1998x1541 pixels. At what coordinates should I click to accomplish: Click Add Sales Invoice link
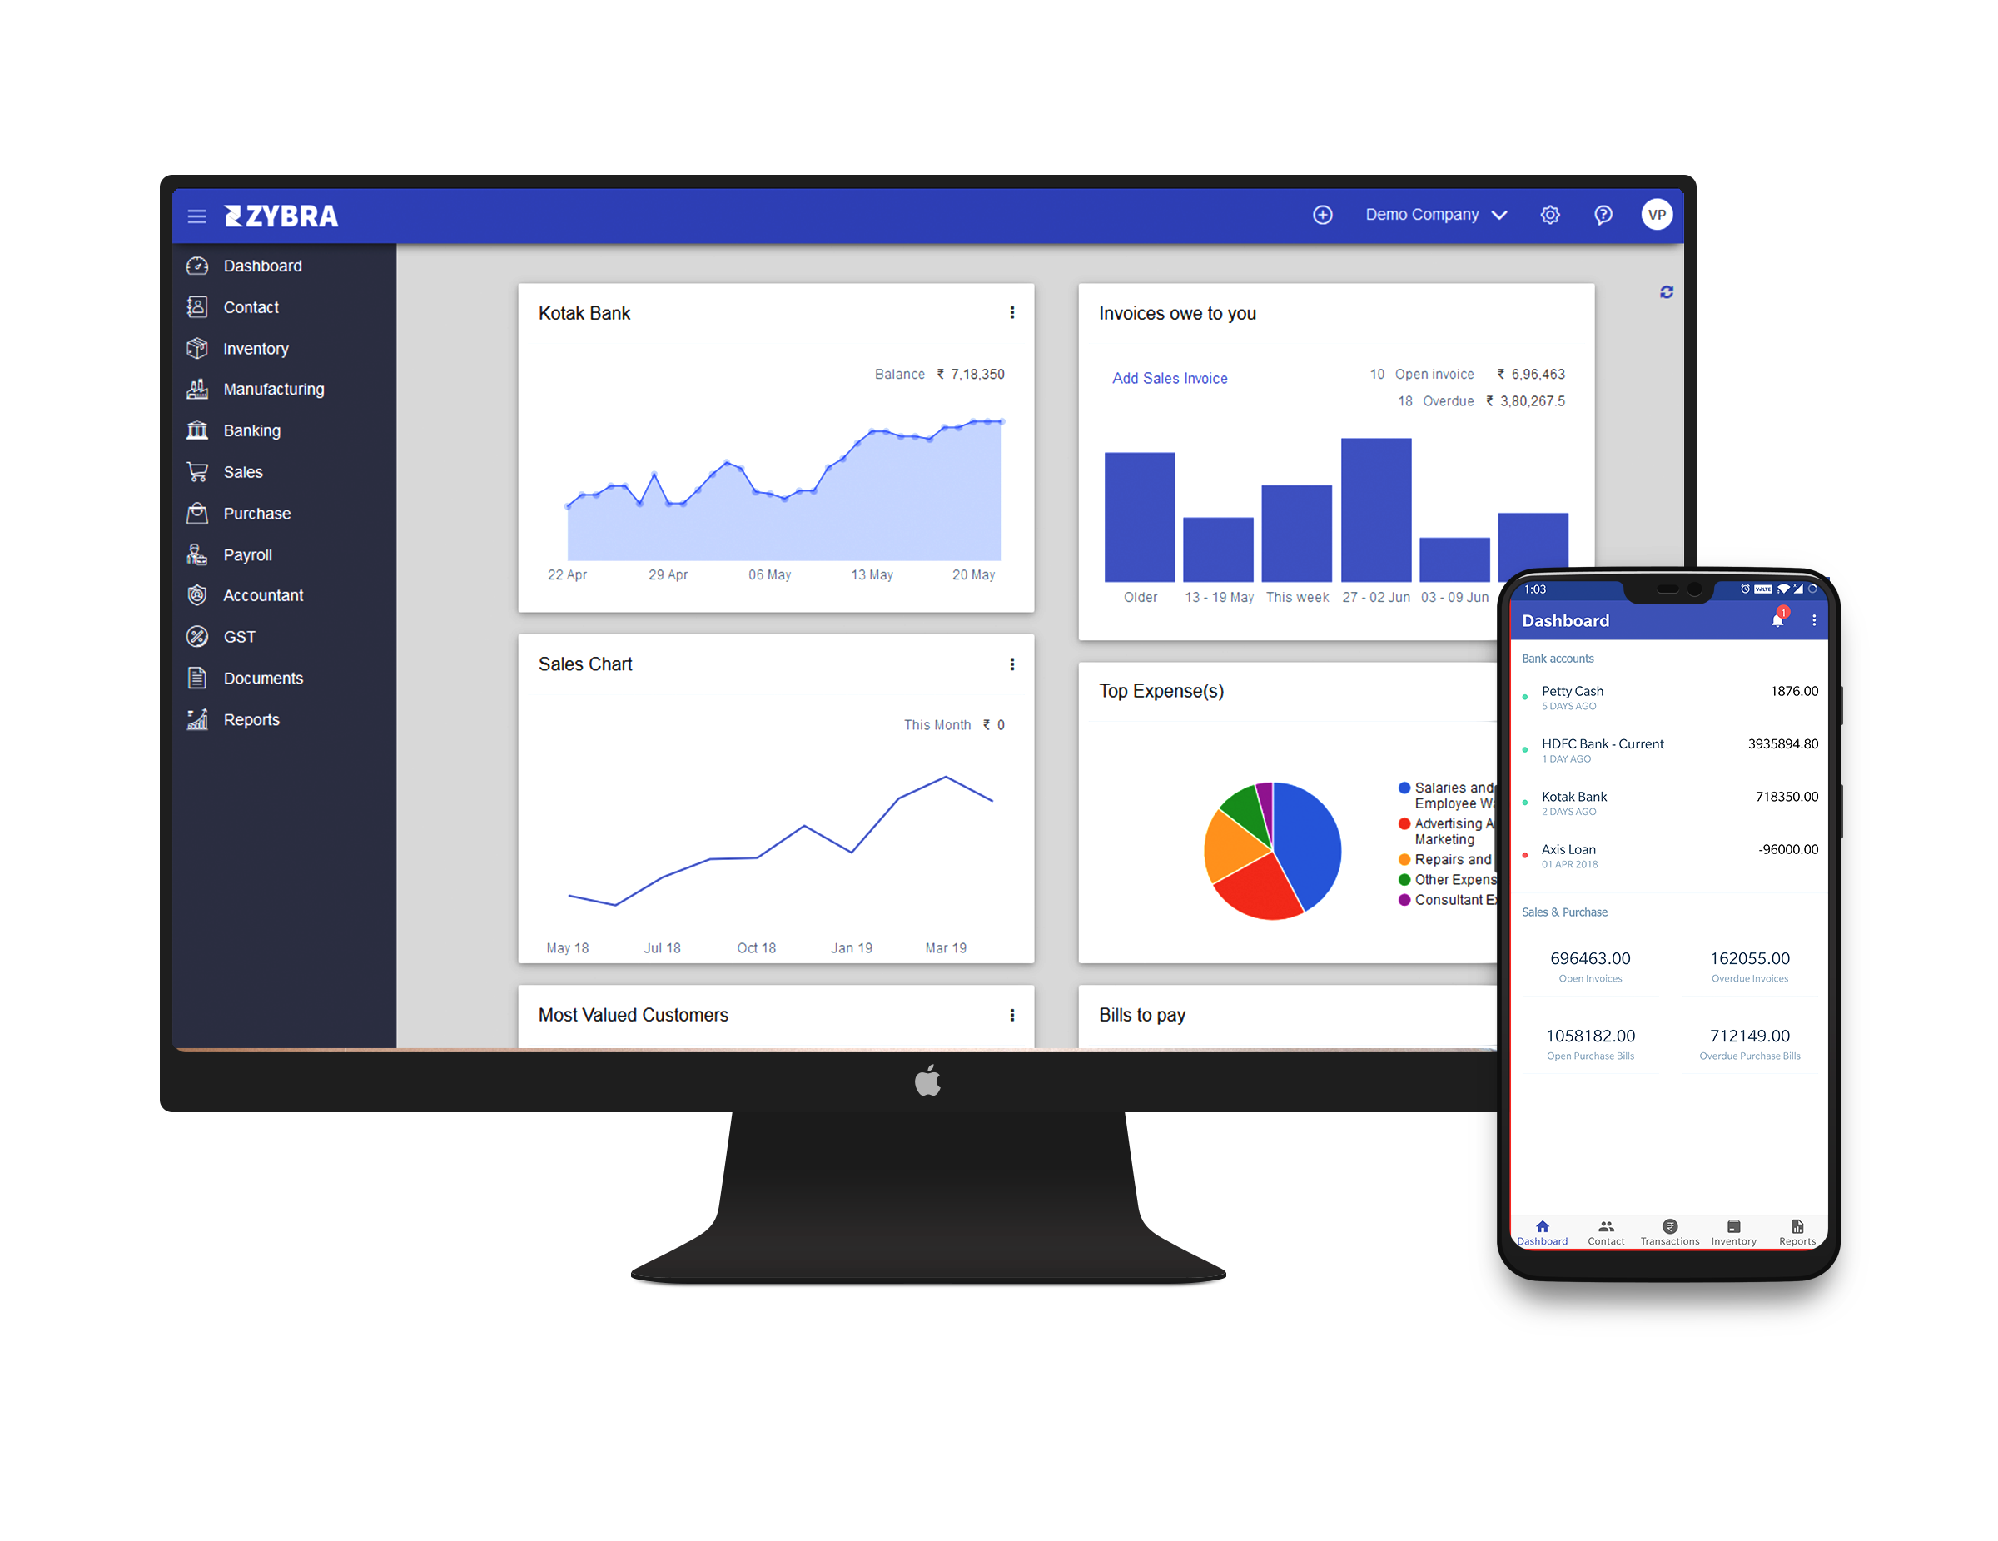pos(1168,379)
